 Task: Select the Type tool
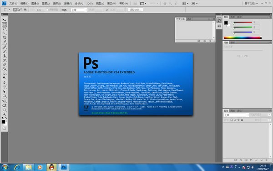pyautogui.click(x=5, y=87)
